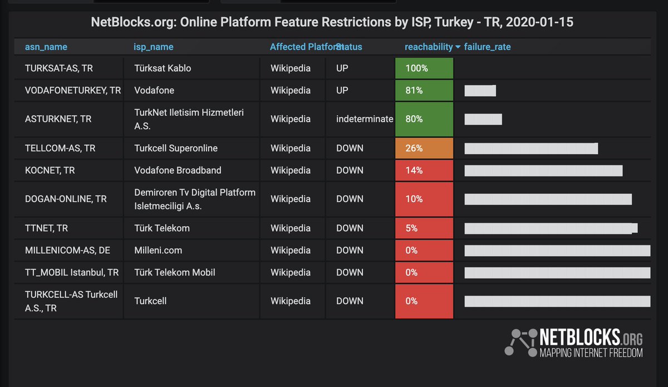Sort by the failure_rate column header
The height and width of the screenshot is (387, 668).
click(x=487, y=47)
